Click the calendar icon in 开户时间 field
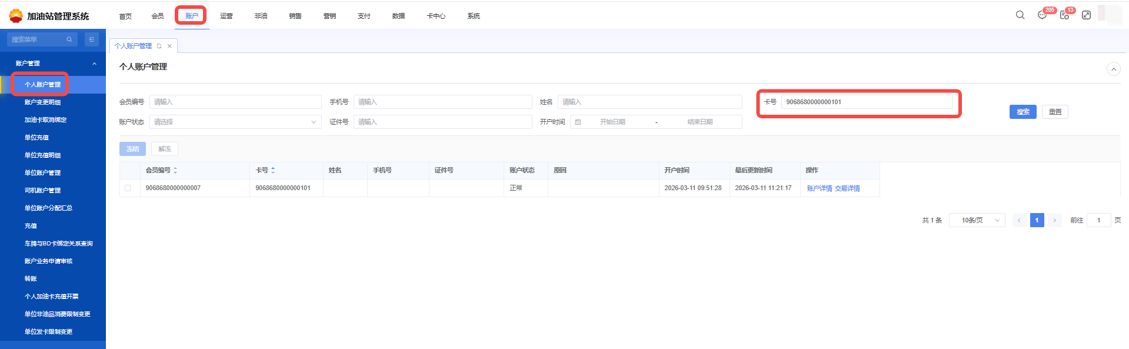This screenshot has height=349, width=1129. coord(578,122)
